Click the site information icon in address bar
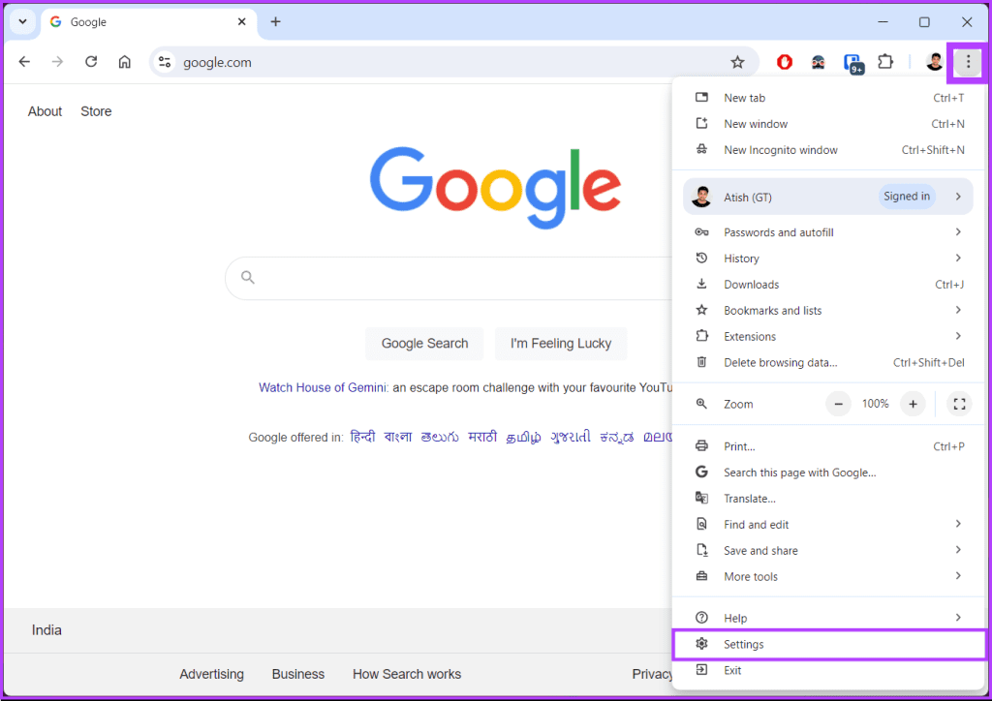Image resolution: width=992 pixels, height=701 pixels. (164, 61)
